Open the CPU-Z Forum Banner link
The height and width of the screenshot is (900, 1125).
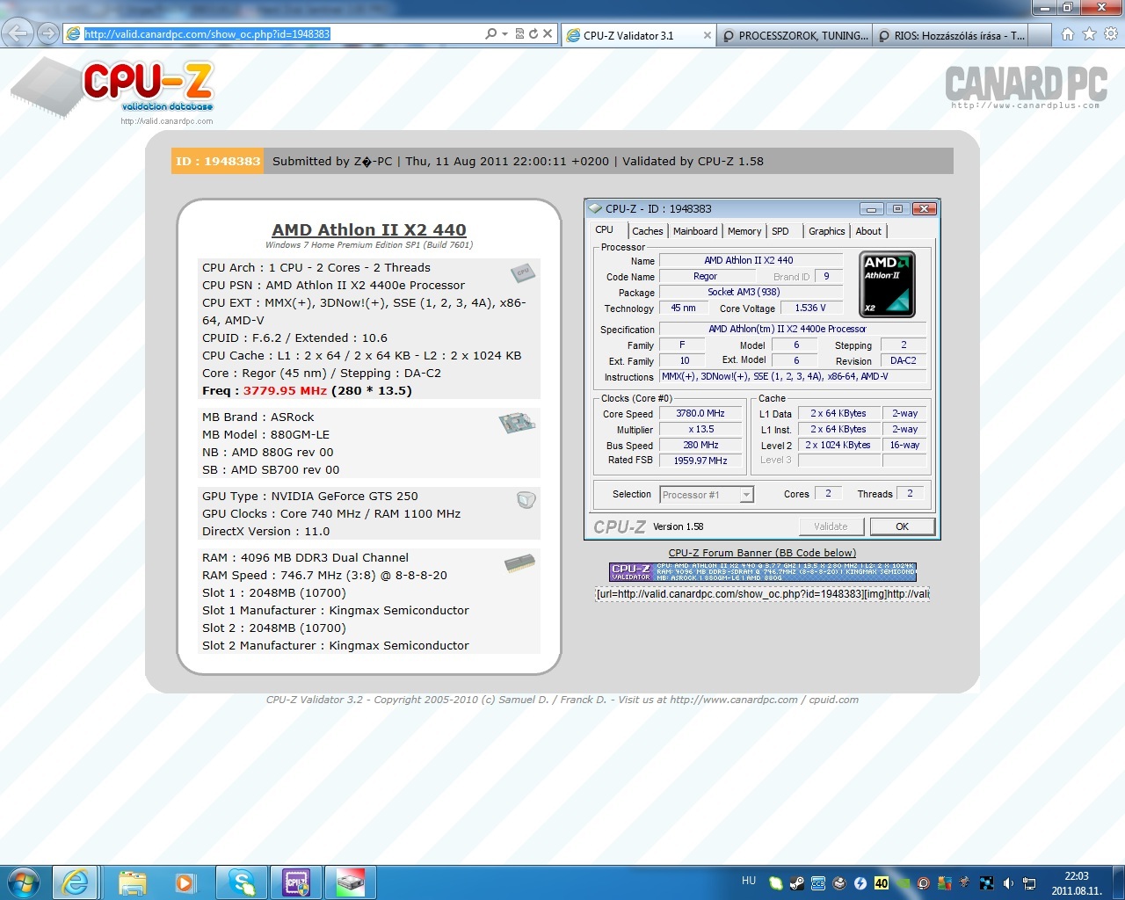click(x=762, y=553)
